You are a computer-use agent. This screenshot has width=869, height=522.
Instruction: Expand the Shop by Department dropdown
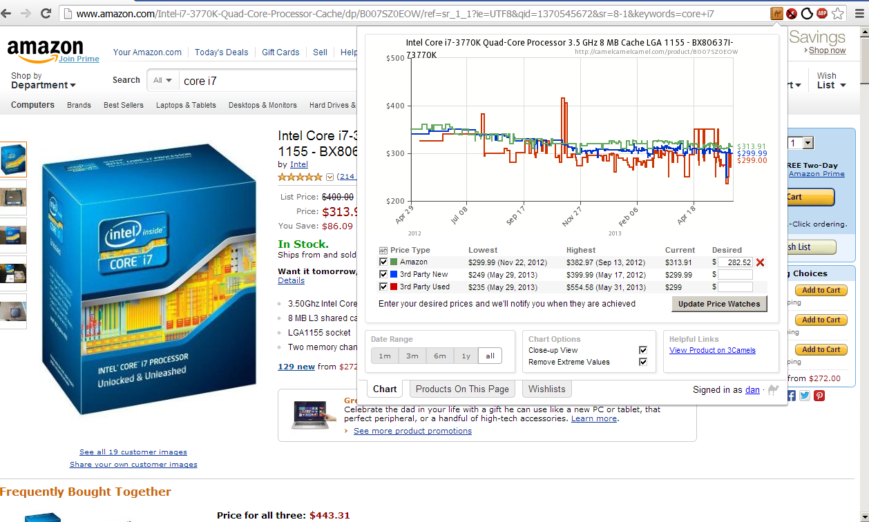coord(43,81)
